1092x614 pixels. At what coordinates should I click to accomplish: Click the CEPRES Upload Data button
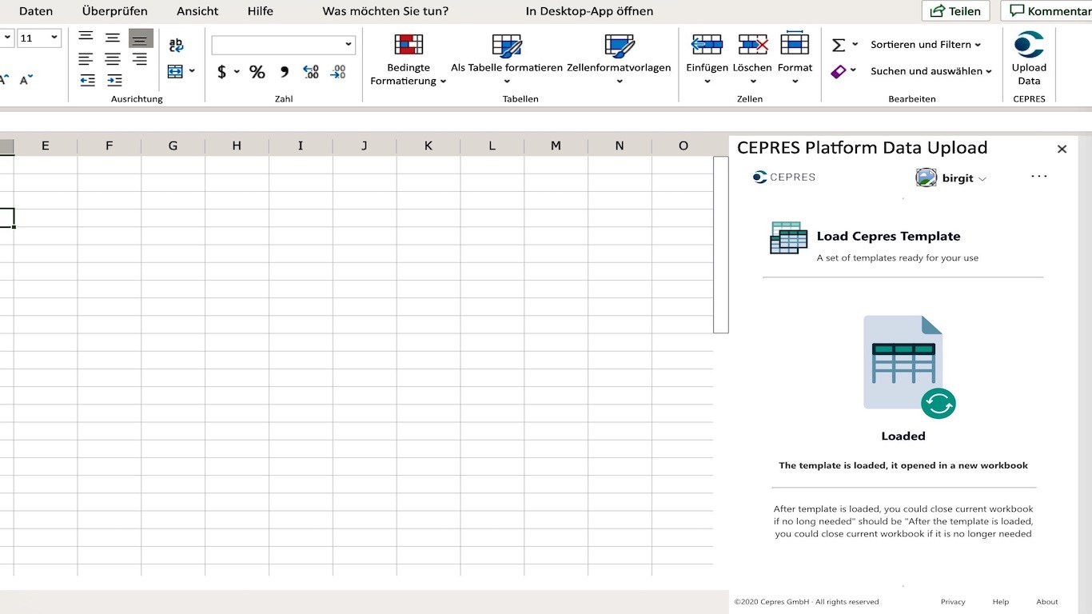coord(1029,59)
